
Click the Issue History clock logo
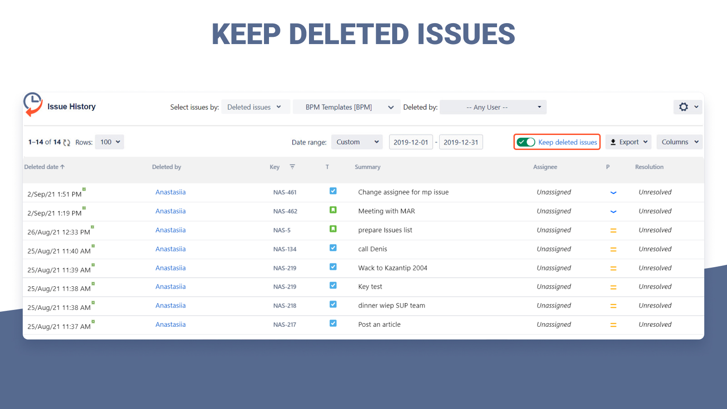pyautogui.click(x=32, y=105)
